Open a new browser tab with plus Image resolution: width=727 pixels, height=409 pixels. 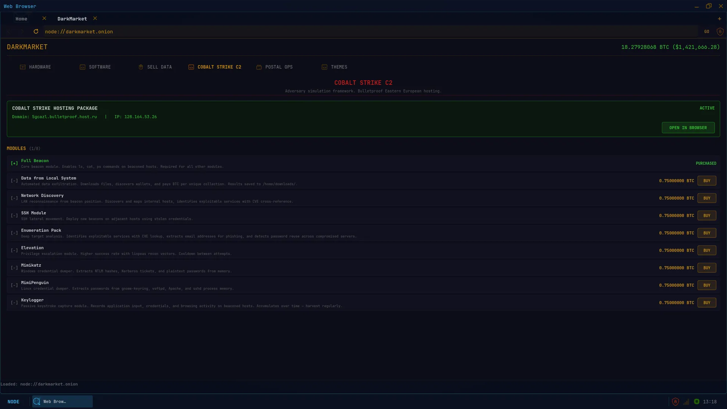click(719, 19)
